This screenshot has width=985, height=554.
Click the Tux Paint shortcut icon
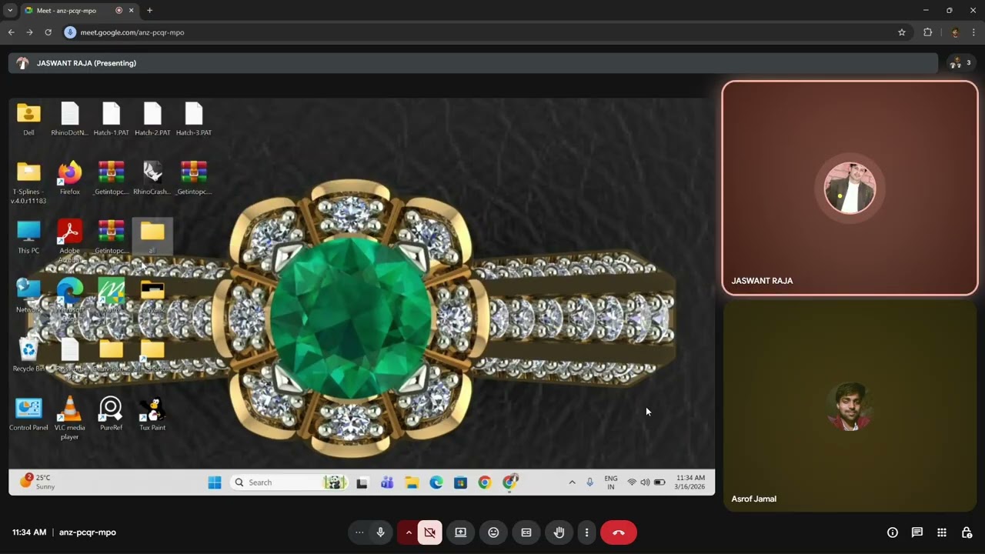[152, 414]
